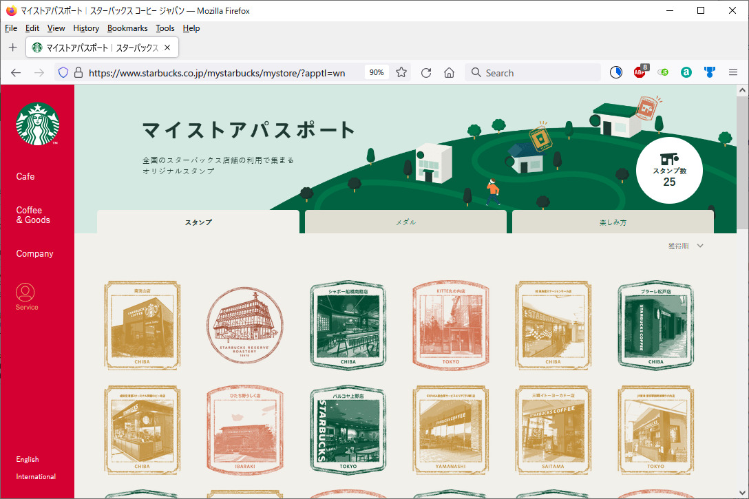Click the Adblock Plus extension icon
The image size is (749, 499).
point(640,72)
